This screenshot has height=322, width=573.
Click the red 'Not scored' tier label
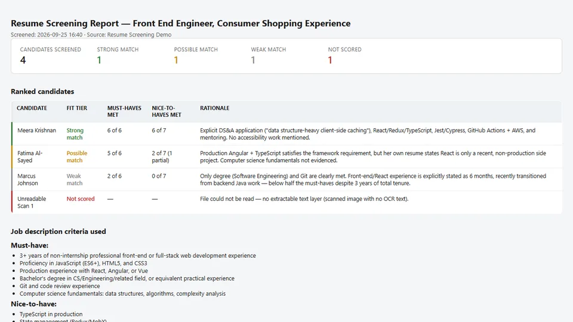pos(81,199)
